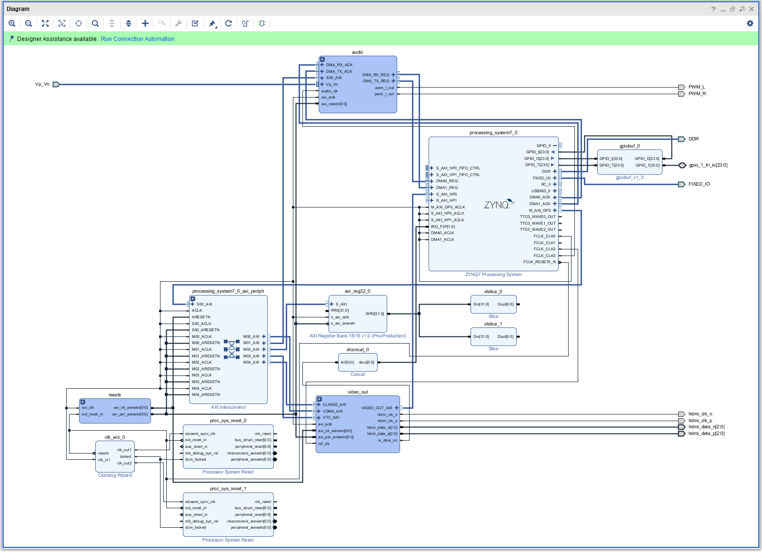Expand the processing_system7_0_axi_periph block
Screen dimensions: 762x552
pyautogui.click(x=193, y=299)
